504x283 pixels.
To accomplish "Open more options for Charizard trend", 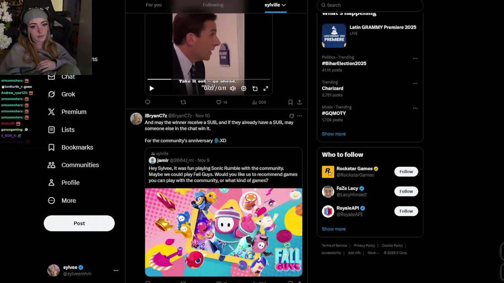I will (x=415, y=83).
